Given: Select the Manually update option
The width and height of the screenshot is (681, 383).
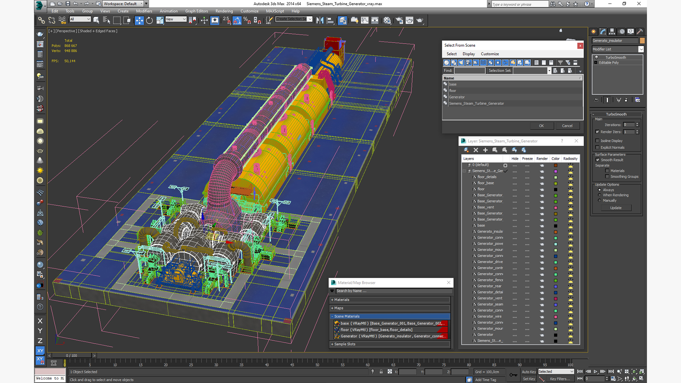Looking at the screenshot, I should pos(599,200).
